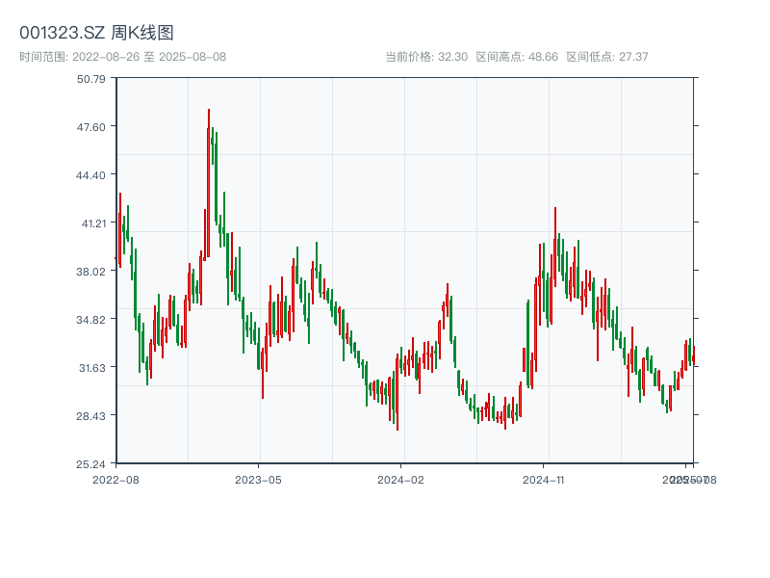Click the 38.02 price axis label
The height and width of the screenshot is (578, 770).
(92, 270)
